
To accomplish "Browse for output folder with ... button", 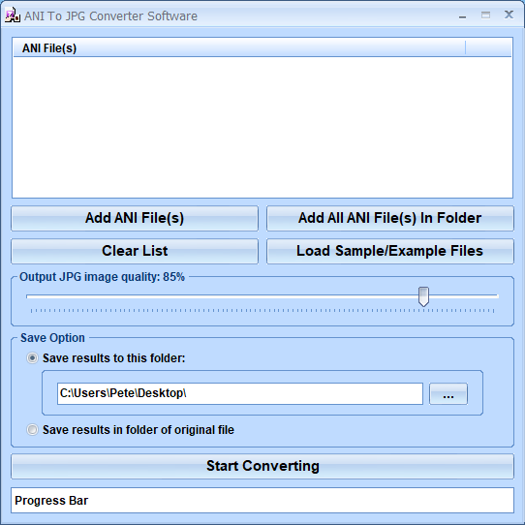I will point(448,393).
